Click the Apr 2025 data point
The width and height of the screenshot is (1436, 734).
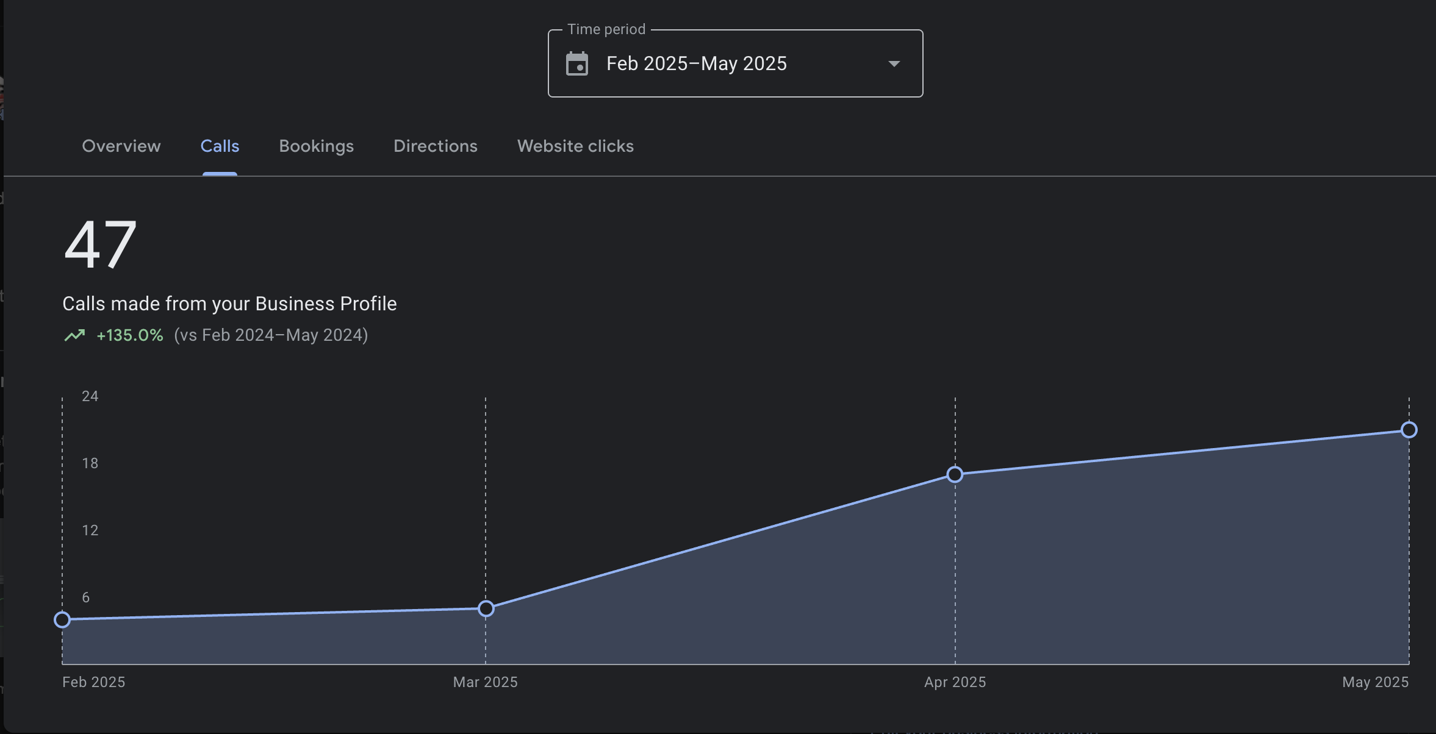[x=955, y=474]
